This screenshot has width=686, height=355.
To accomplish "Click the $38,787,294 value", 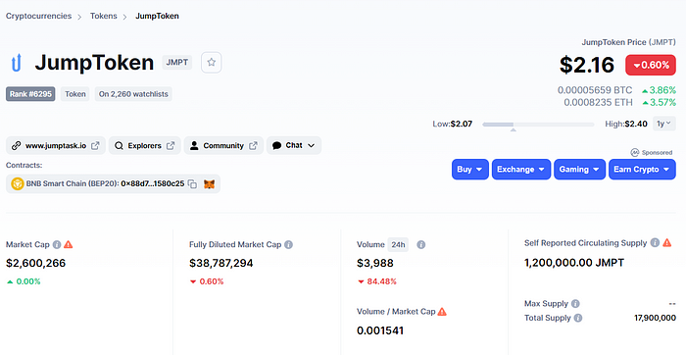I will coord(220,263).
